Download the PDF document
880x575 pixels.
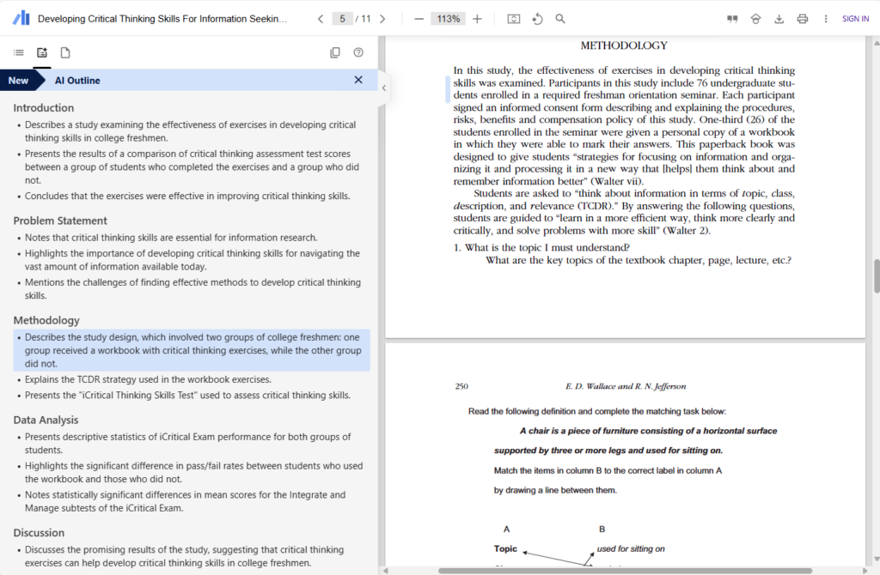[x=779, y=19]
